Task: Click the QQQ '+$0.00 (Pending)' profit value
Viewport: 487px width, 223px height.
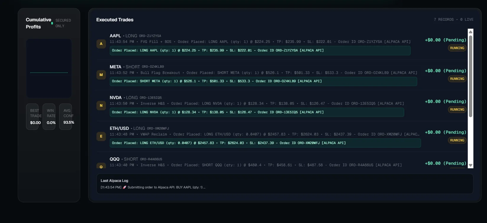Action: [x=446, y=163]
